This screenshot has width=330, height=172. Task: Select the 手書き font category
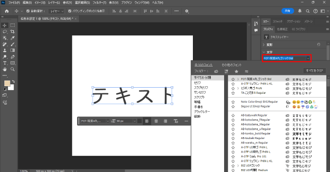pyautogui.click(x=198, y=107)
